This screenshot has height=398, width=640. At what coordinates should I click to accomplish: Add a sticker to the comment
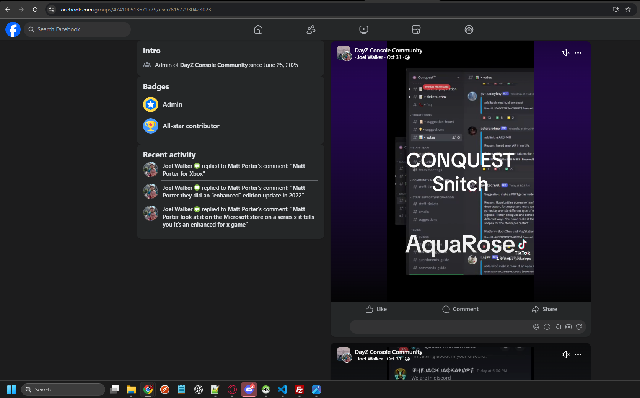579,327
